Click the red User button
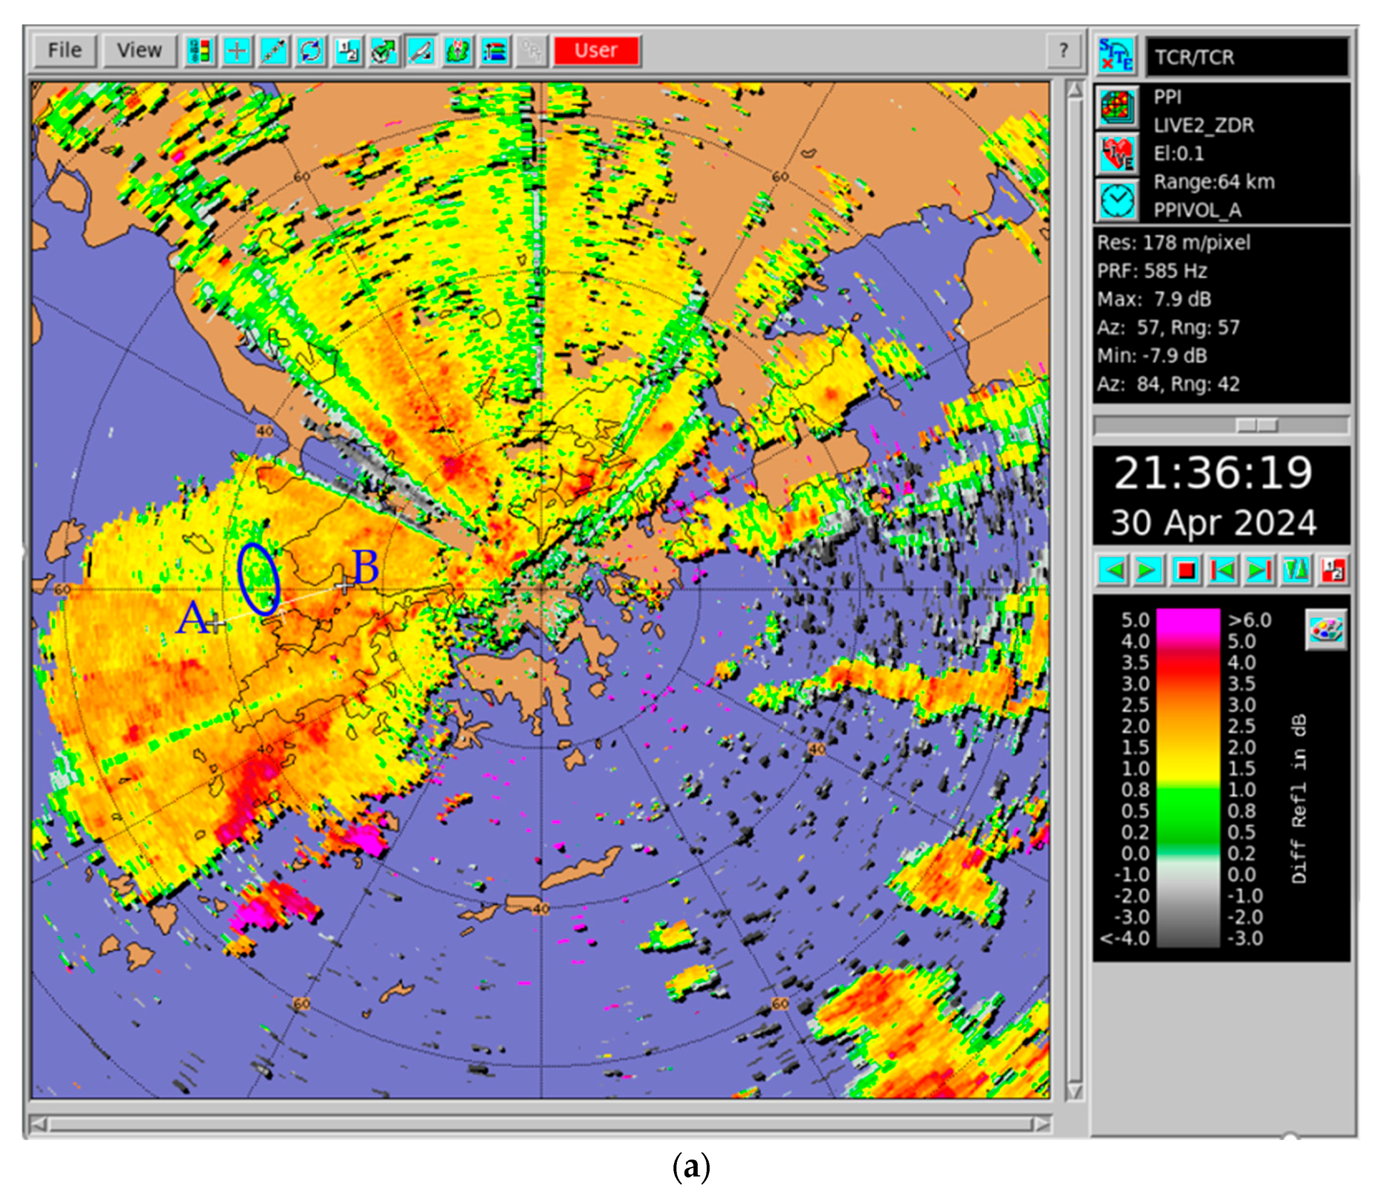1380x1199 pixels. (596, 51)
